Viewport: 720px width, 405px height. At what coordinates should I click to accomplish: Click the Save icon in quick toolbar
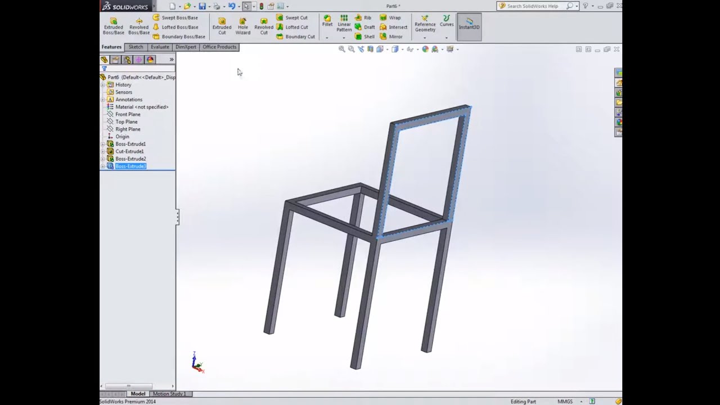pos(202,6)
